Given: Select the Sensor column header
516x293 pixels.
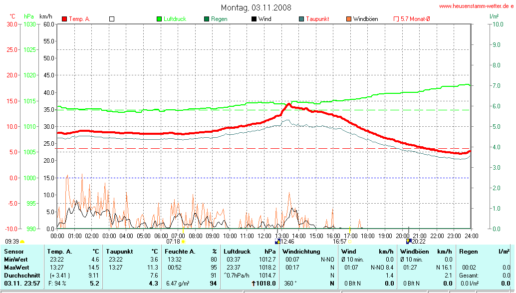Looking at the screenshot, I should (13, 252).
